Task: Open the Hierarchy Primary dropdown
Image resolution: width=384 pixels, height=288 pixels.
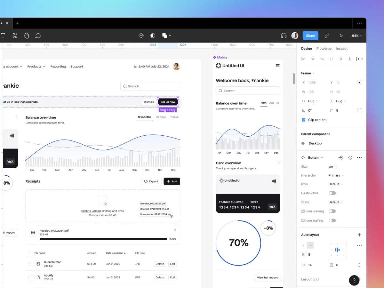Action: tap(336, 175)
